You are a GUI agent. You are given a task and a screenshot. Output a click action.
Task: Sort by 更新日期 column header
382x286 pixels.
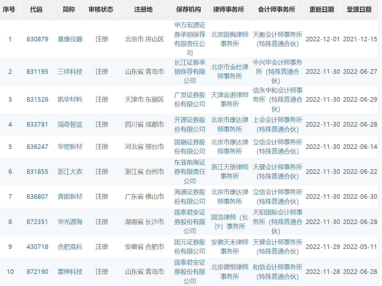pyautogui.click(x=322, y=10)
